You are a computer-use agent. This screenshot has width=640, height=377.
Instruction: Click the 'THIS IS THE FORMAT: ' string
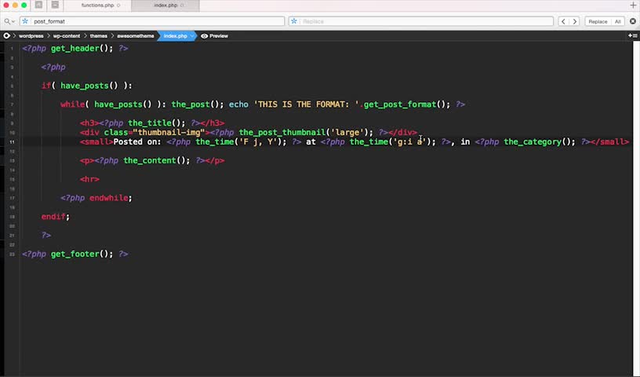(x=306, y=104)
